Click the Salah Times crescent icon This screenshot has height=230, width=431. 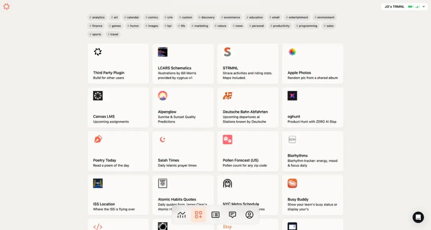click(x=162, y=140)
